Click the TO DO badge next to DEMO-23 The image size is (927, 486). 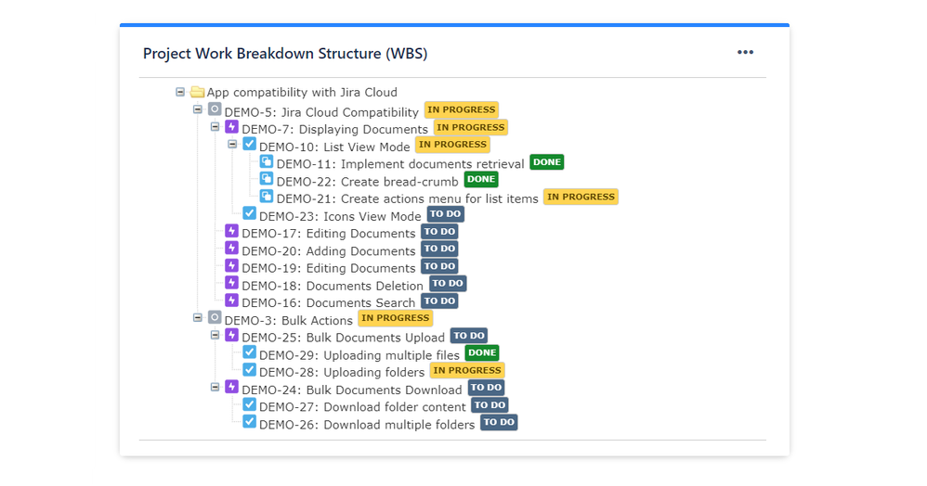[445, 213]
